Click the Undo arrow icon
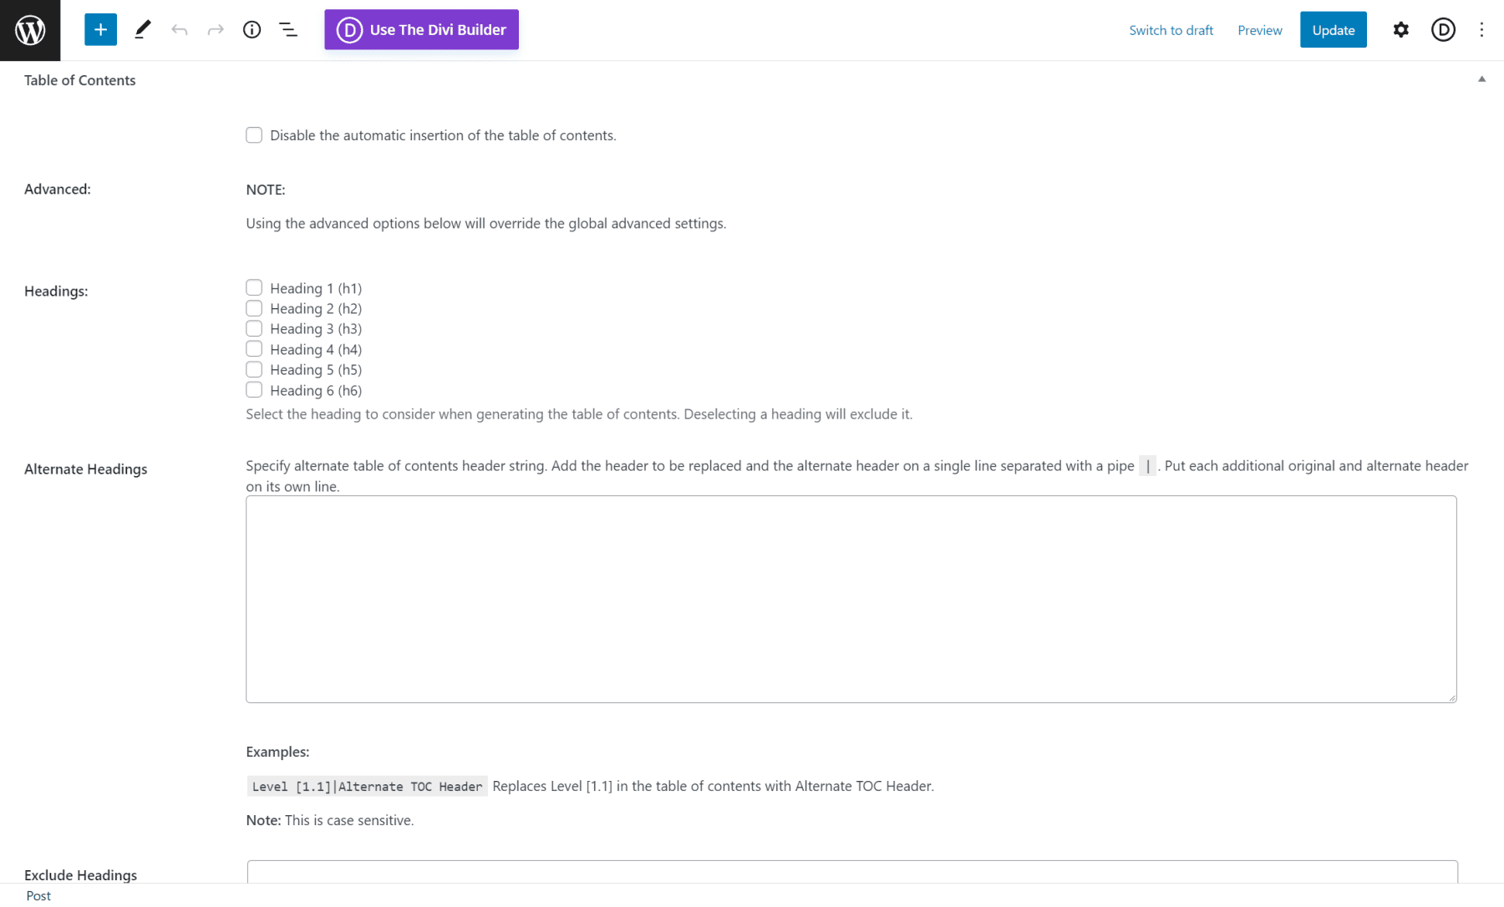1504x907 pixels. click(179, 29)
